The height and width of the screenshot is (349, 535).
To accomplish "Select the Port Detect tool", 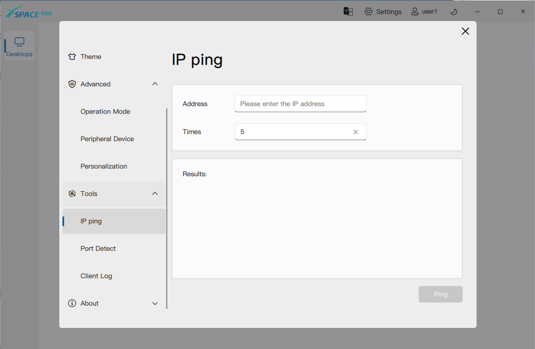I will click(98, 249).
